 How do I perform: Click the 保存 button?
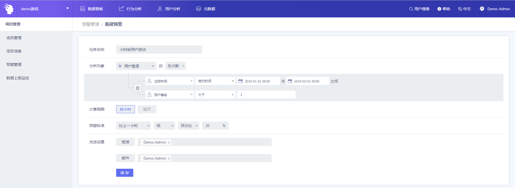124,173
